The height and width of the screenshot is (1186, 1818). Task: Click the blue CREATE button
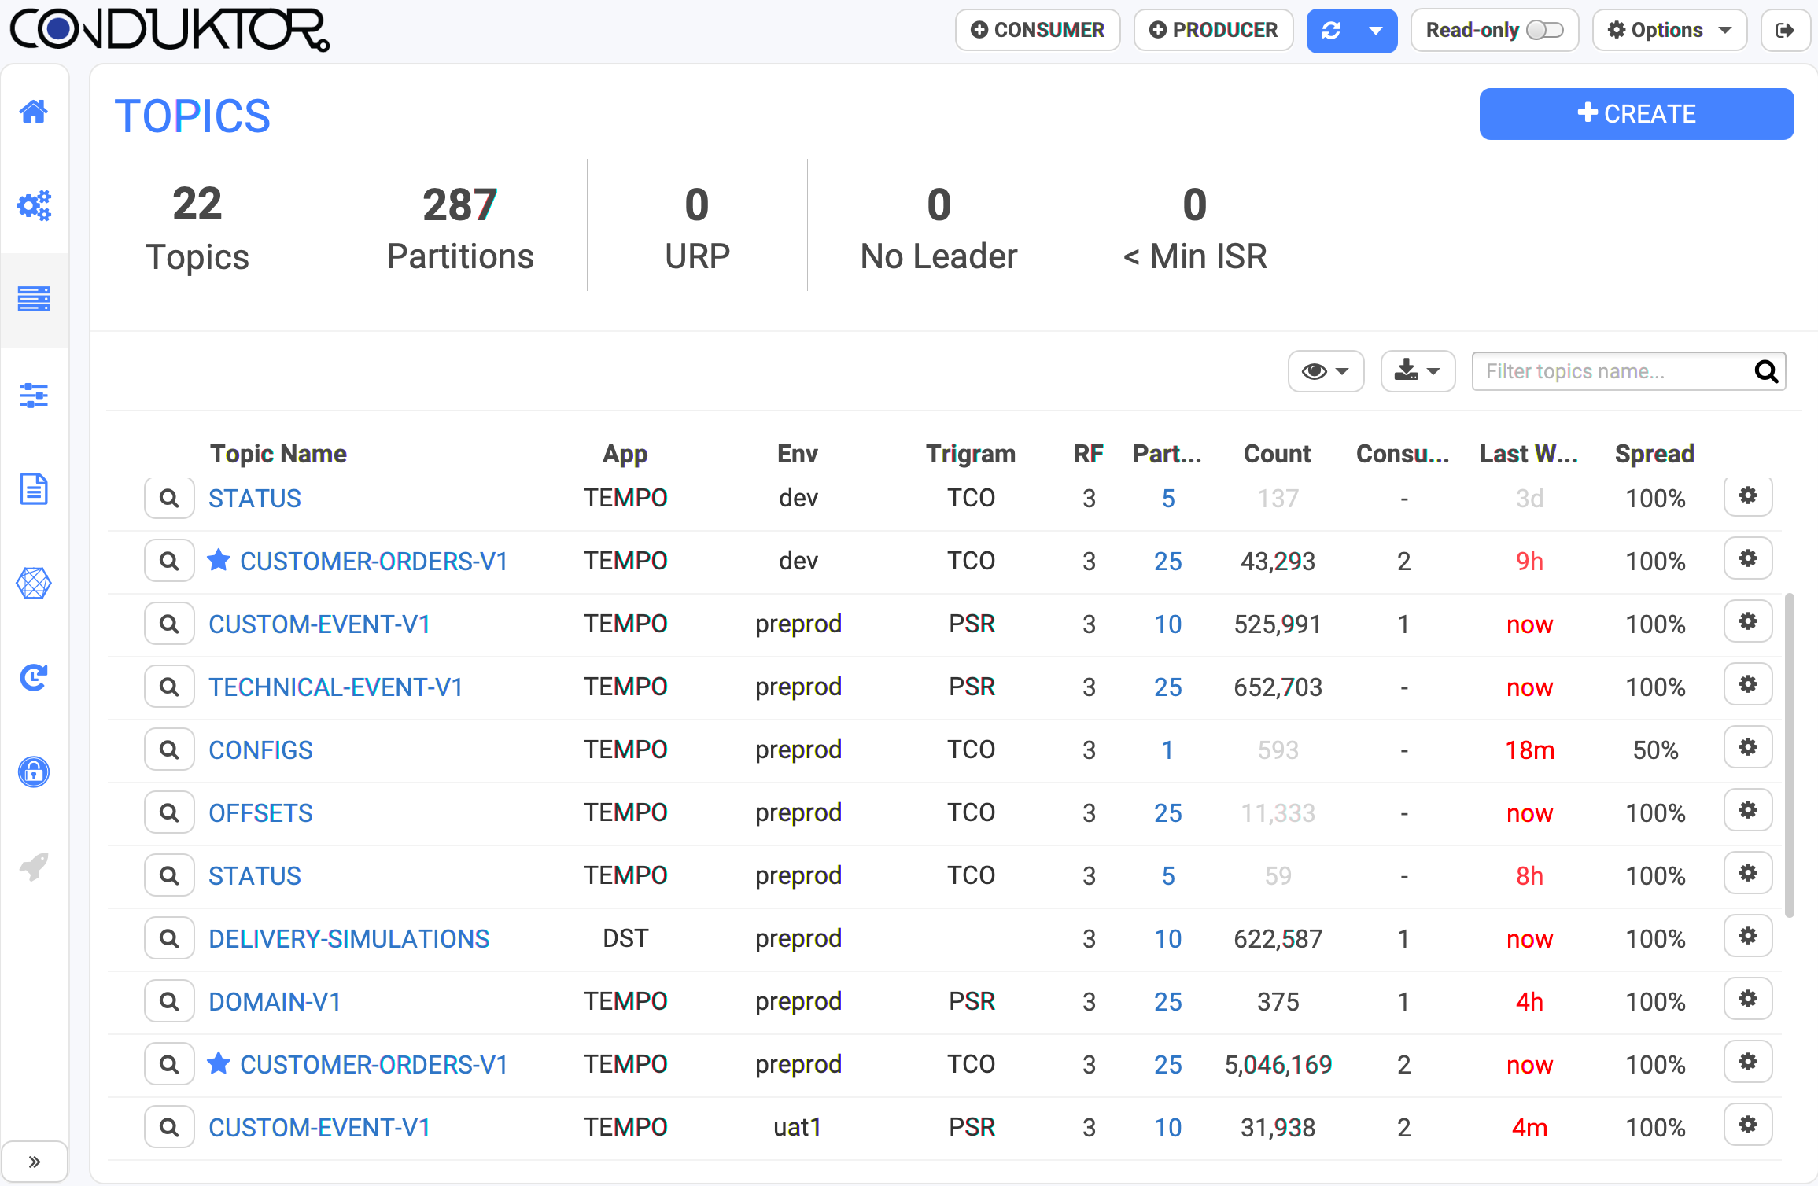1636,114
